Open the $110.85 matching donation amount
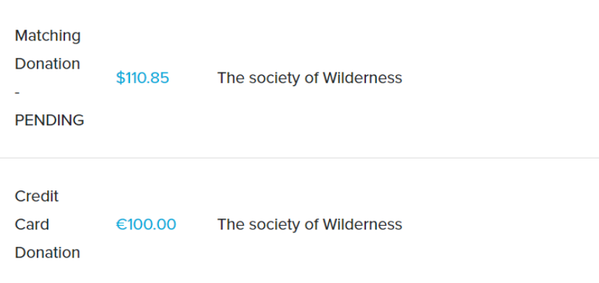 pos(143,78)
